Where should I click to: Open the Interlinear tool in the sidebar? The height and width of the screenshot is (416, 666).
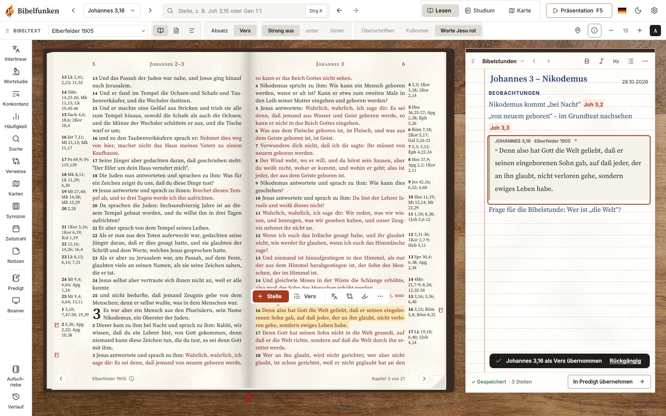coord(16,53)
